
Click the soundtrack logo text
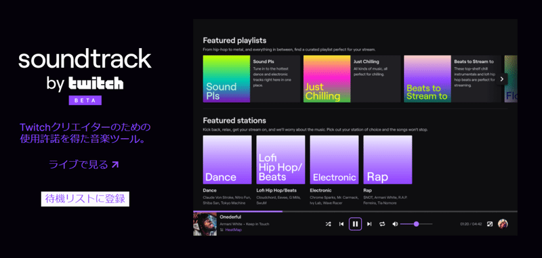[85, 59]
